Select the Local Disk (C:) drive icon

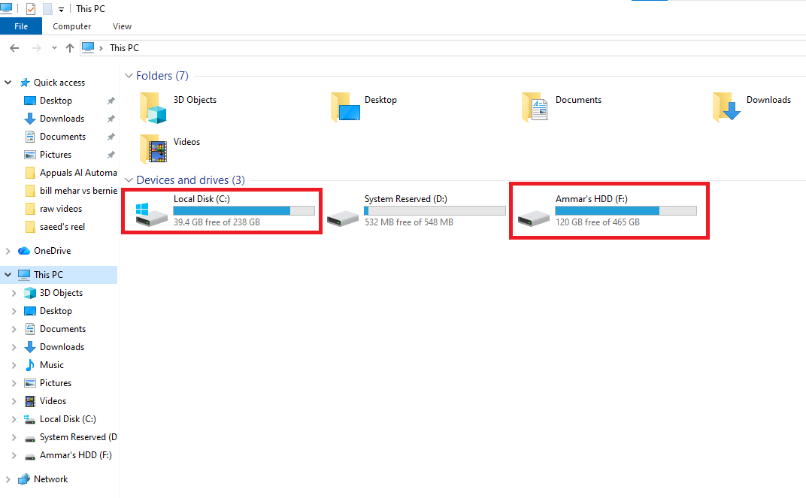(x=151, y=215)
